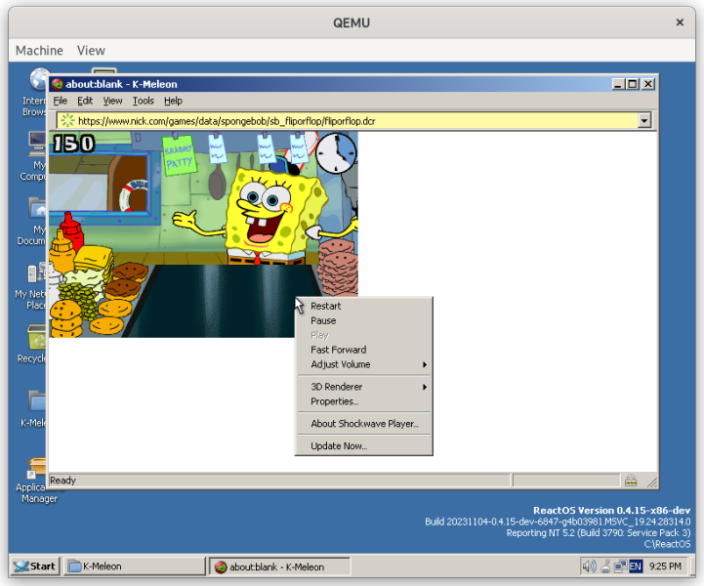
Task: Click the EN language indicator
Action: (x=636, y=566)
